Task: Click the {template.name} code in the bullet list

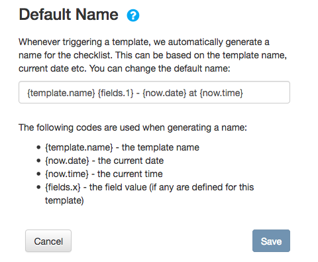Action: coord(79,147)
